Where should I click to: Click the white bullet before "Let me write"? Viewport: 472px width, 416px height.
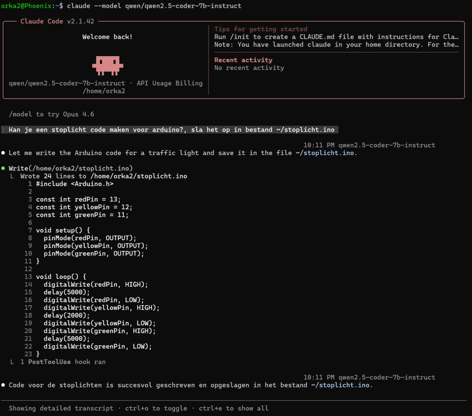(x=3, y=153)
